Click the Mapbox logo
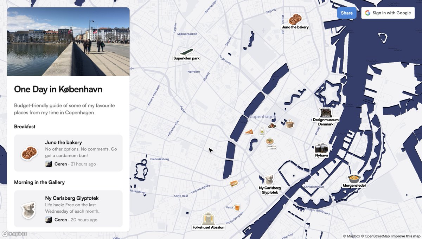 14,234
